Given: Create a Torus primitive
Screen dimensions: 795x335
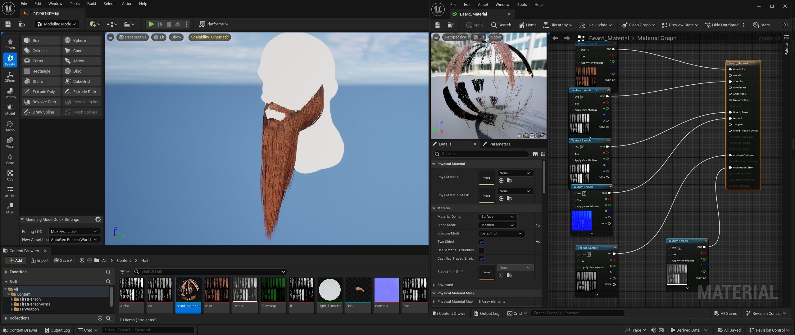Looking at the screenshot, I should [x=41, y=61].
